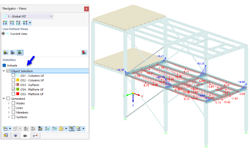Check the Lines checkbox
This screenshot has width=249, height=154.
click(13, 108)
